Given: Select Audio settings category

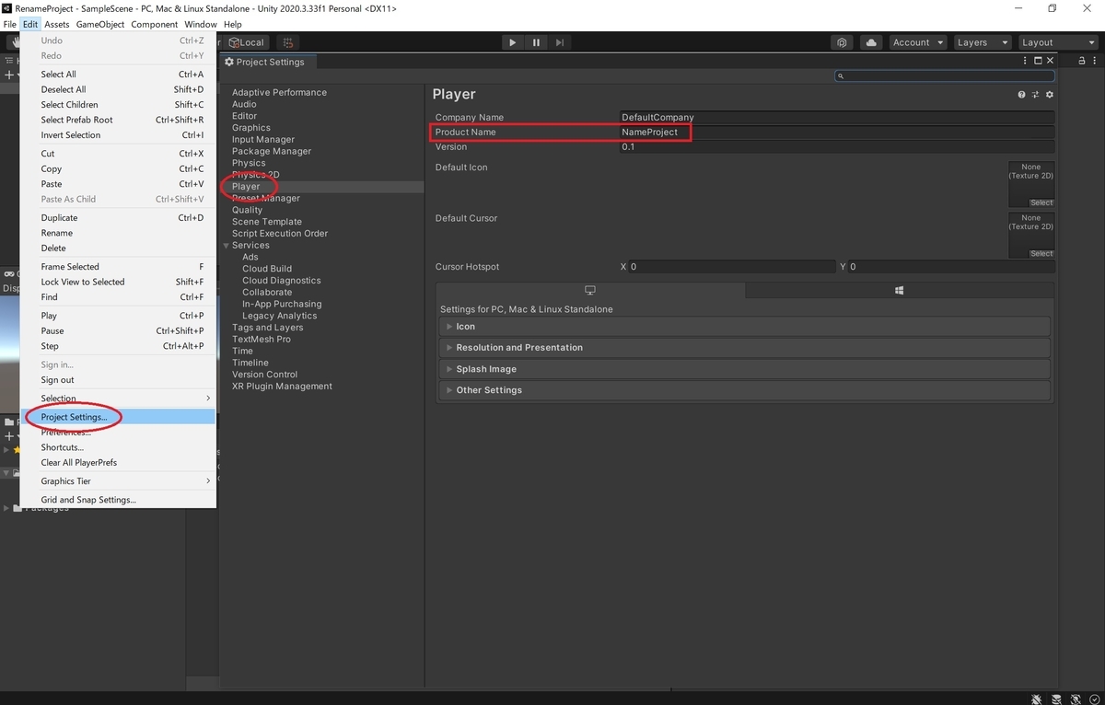Looking at the screenshot, I should click(x=244, y=104).
